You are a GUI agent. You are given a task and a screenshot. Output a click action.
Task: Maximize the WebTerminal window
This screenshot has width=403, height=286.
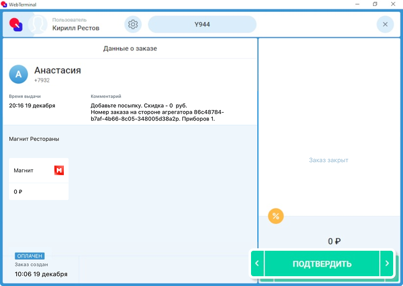point(375,4)
